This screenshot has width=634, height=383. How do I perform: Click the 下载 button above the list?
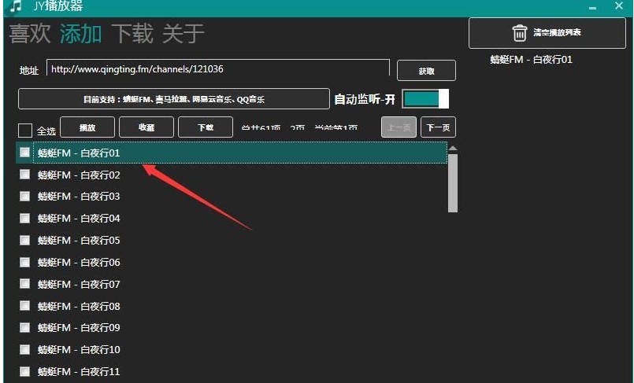(206, 127)
